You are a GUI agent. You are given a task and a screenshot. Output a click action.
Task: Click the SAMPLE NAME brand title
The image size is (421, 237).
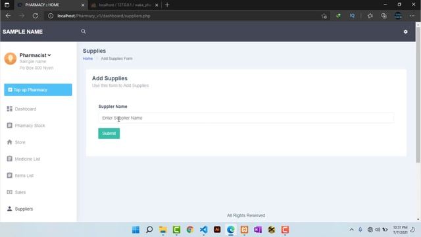tap(22, 32)
